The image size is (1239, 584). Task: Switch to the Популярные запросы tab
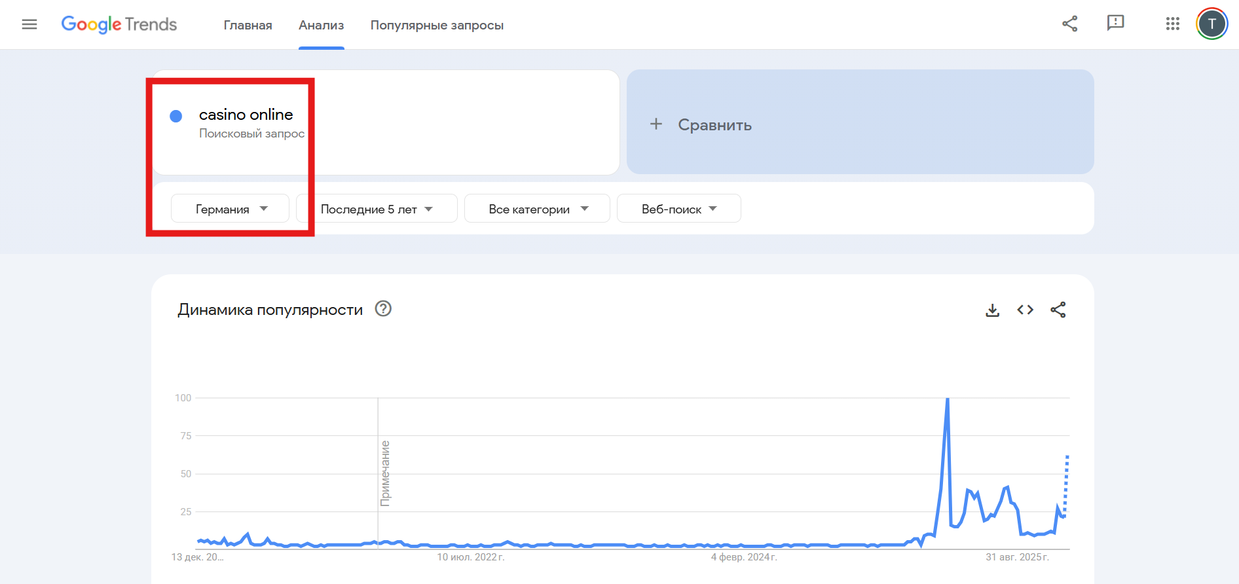[x=437, y=25]
